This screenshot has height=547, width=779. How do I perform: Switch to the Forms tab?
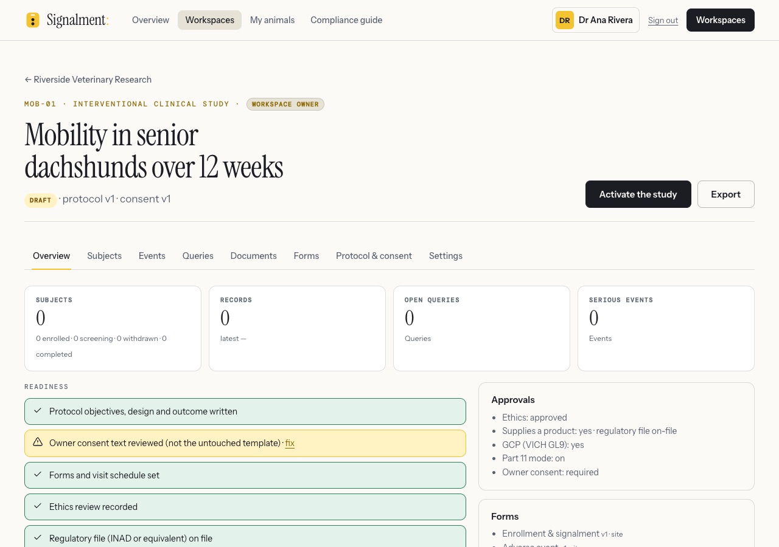[x=306, y=256]
